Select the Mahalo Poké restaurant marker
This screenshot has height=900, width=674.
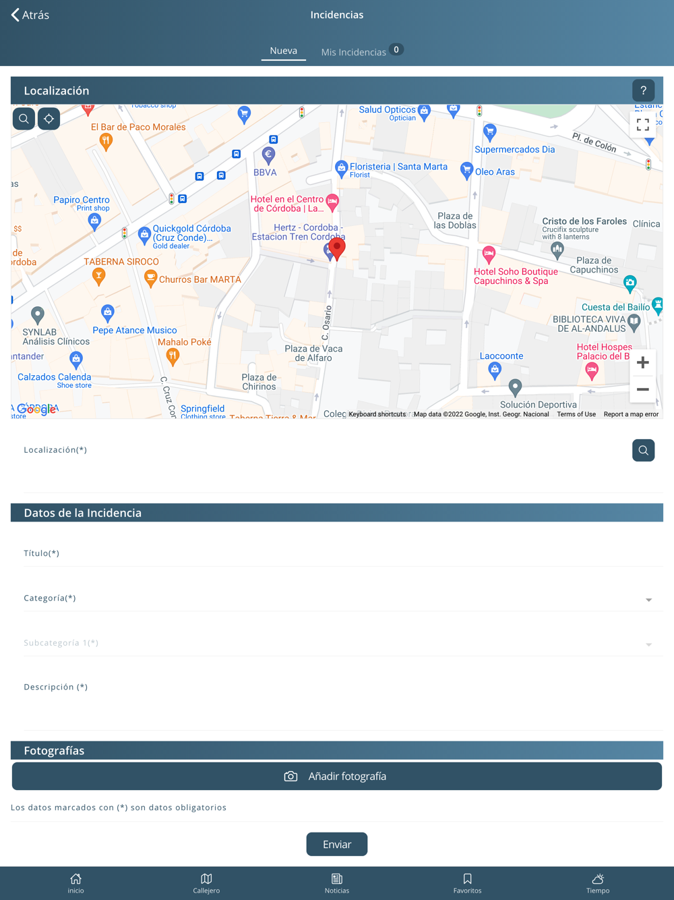(173, 357)
